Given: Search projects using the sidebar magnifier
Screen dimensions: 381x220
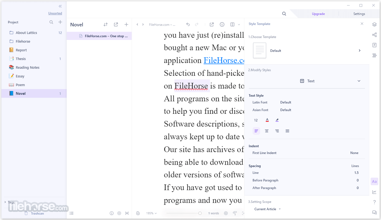Looking at the screenshot, I should click(x=51, y=22).
